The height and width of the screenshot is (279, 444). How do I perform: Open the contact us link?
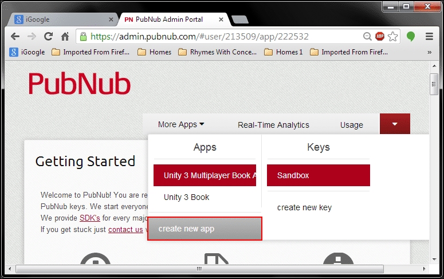tap(125, 229)
